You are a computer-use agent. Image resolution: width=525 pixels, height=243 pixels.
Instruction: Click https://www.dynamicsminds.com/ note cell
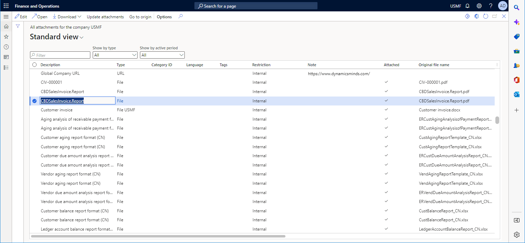click(339, 73)
